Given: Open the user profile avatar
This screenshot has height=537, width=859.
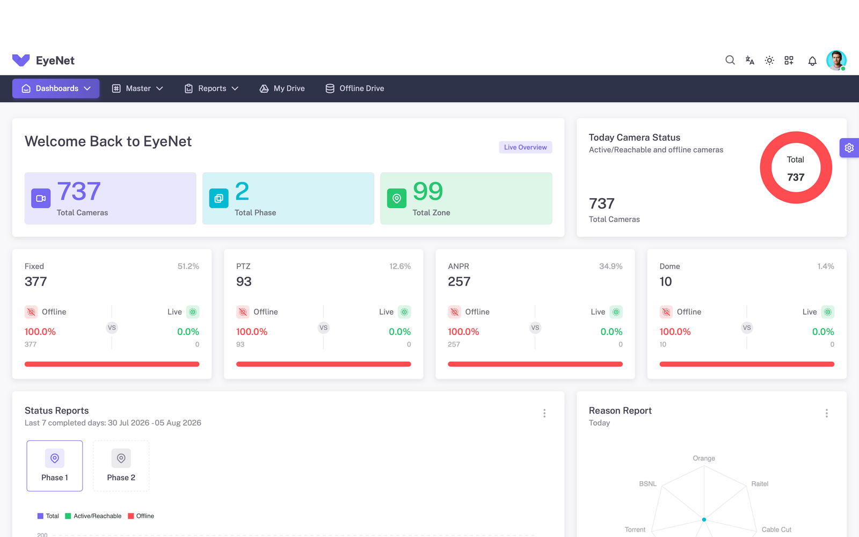Looking at the screenshot, I should click(836, 60).
